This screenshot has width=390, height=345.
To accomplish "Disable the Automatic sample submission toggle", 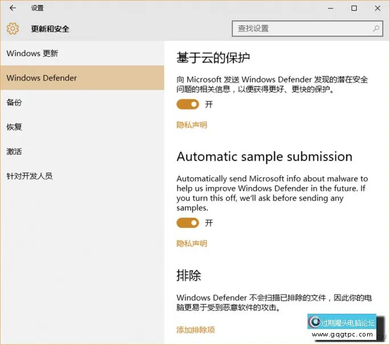I will pos(187,223).
